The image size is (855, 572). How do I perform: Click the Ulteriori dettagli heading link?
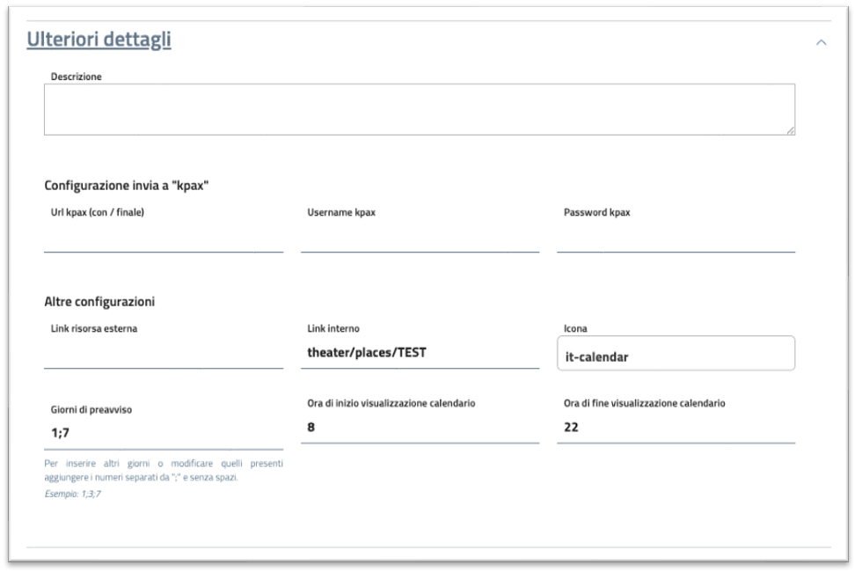99,40
